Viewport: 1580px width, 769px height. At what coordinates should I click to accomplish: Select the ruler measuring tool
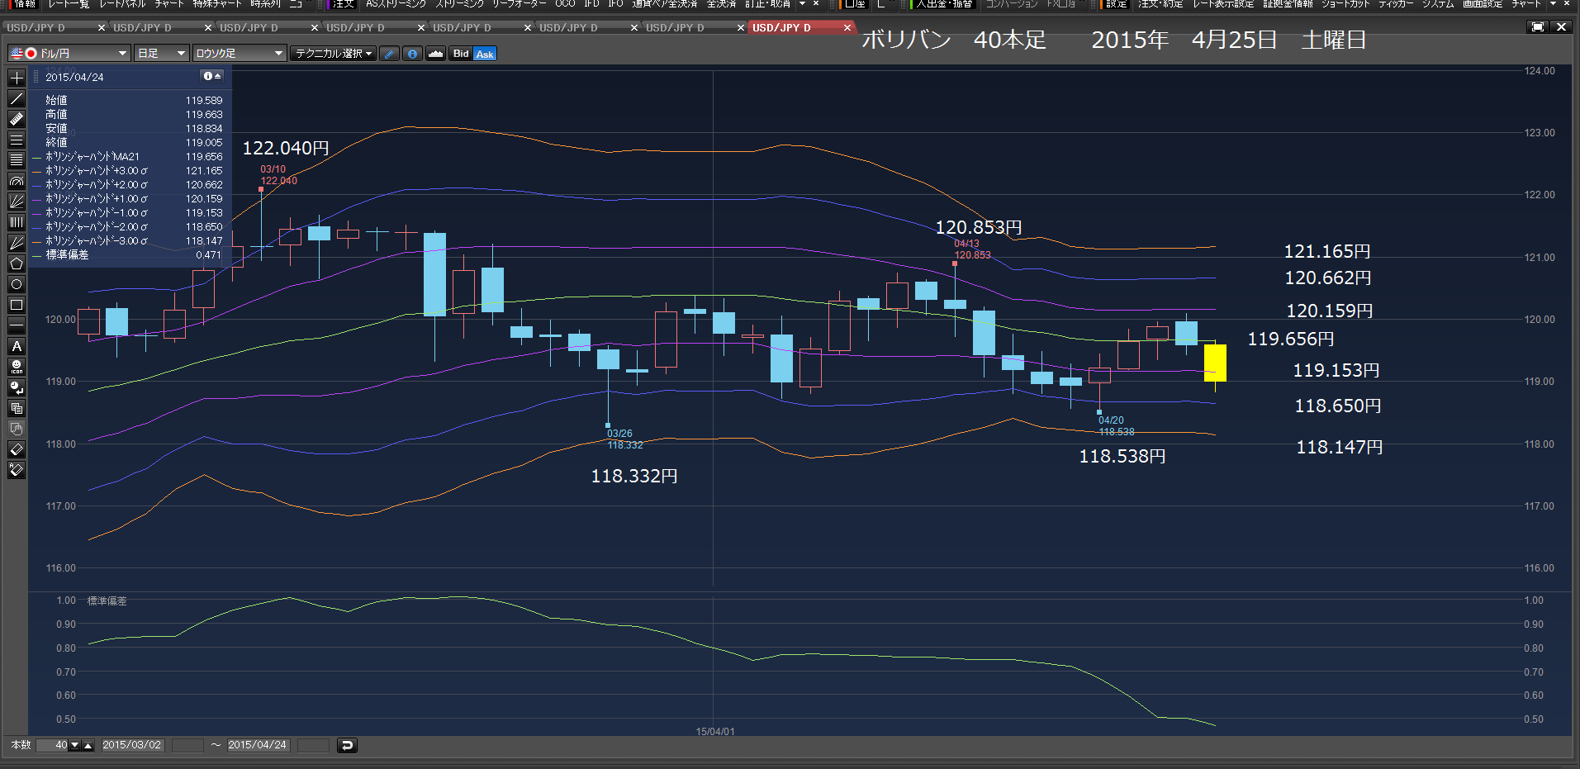point(17,119)
